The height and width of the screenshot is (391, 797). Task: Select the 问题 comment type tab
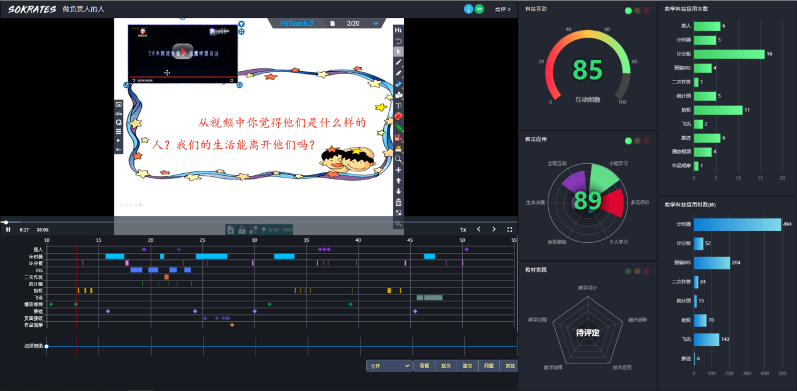pyautogui.click(x=488, y=365)
